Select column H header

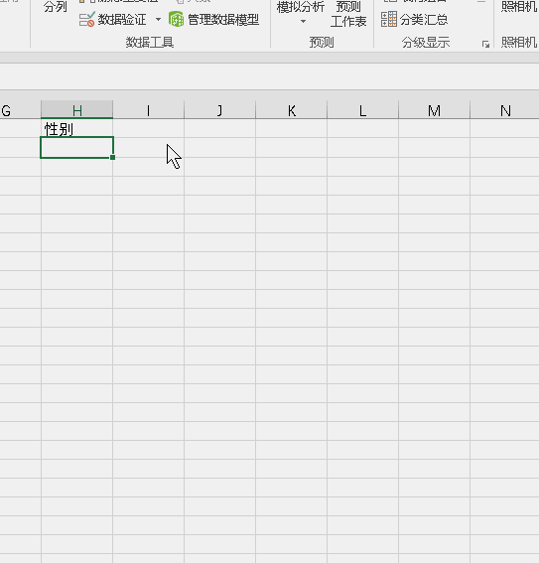click(x=77, y=110)
